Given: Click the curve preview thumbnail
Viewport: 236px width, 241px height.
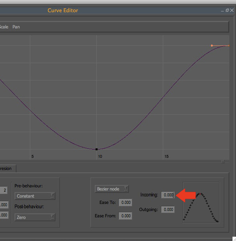Looking at the screenshot, I should click(201, 202).
